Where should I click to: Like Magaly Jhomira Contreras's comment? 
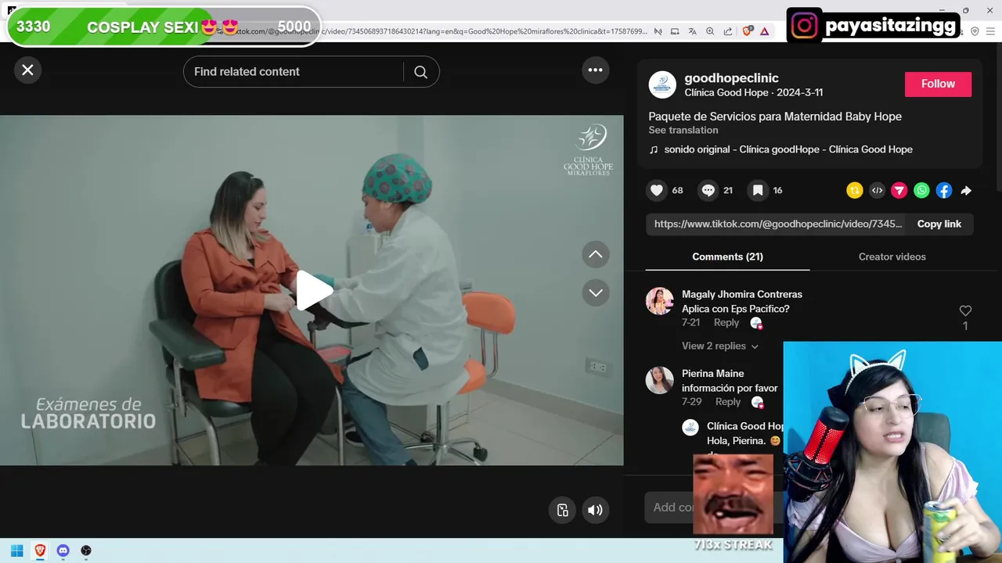pos(965,310)
